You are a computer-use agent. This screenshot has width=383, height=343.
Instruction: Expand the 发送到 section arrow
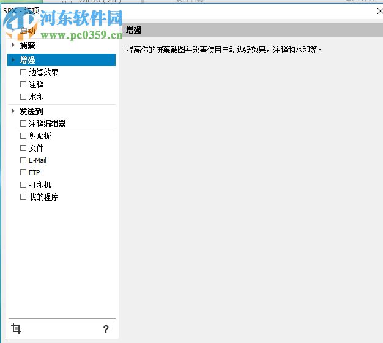click(x=13, y=111)
